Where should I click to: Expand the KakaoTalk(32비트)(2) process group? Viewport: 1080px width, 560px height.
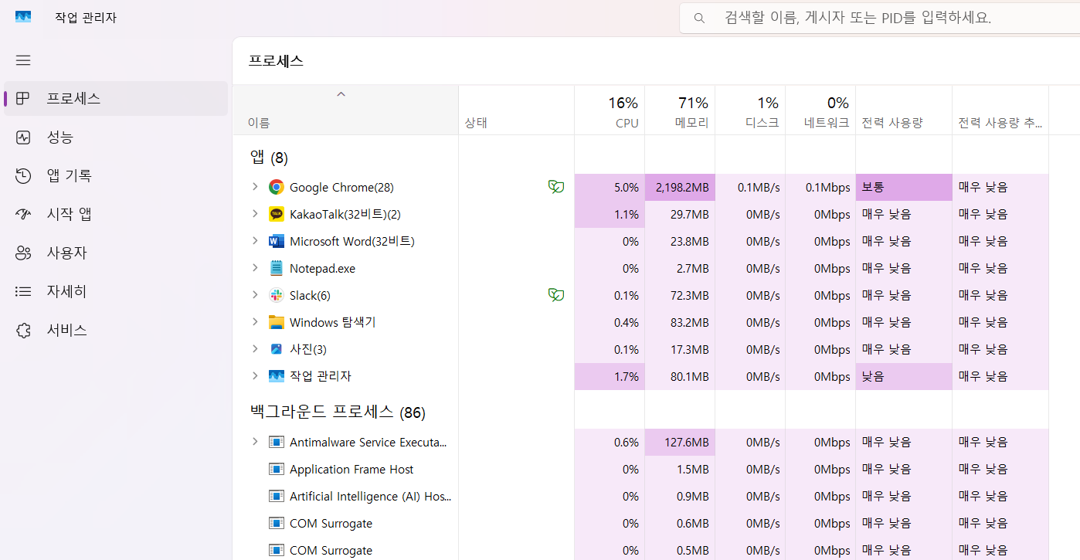(x=255, y=214)
